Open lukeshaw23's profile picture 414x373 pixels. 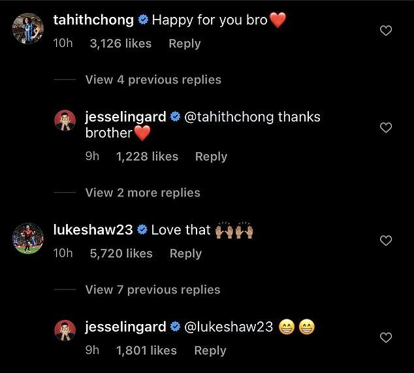point(28,238)
